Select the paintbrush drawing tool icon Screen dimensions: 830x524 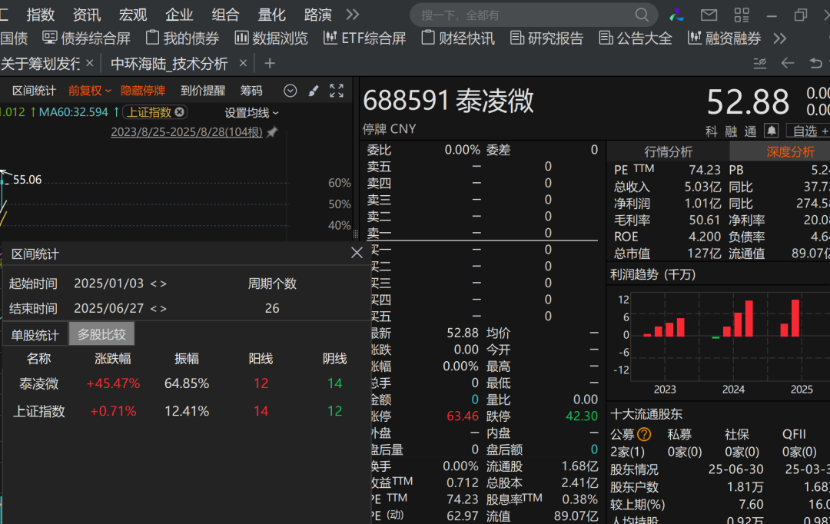[x=314, y=91]
